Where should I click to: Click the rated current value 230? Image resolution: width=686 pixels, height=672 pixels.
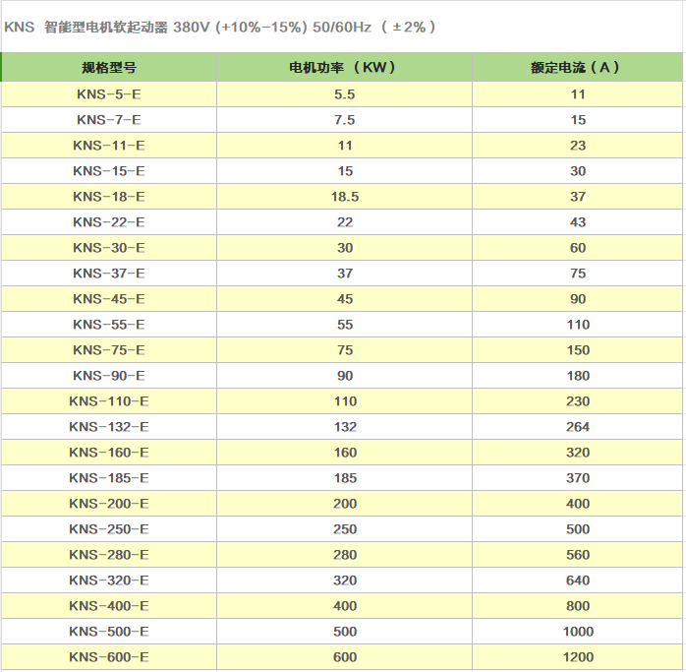pos(578,401)
